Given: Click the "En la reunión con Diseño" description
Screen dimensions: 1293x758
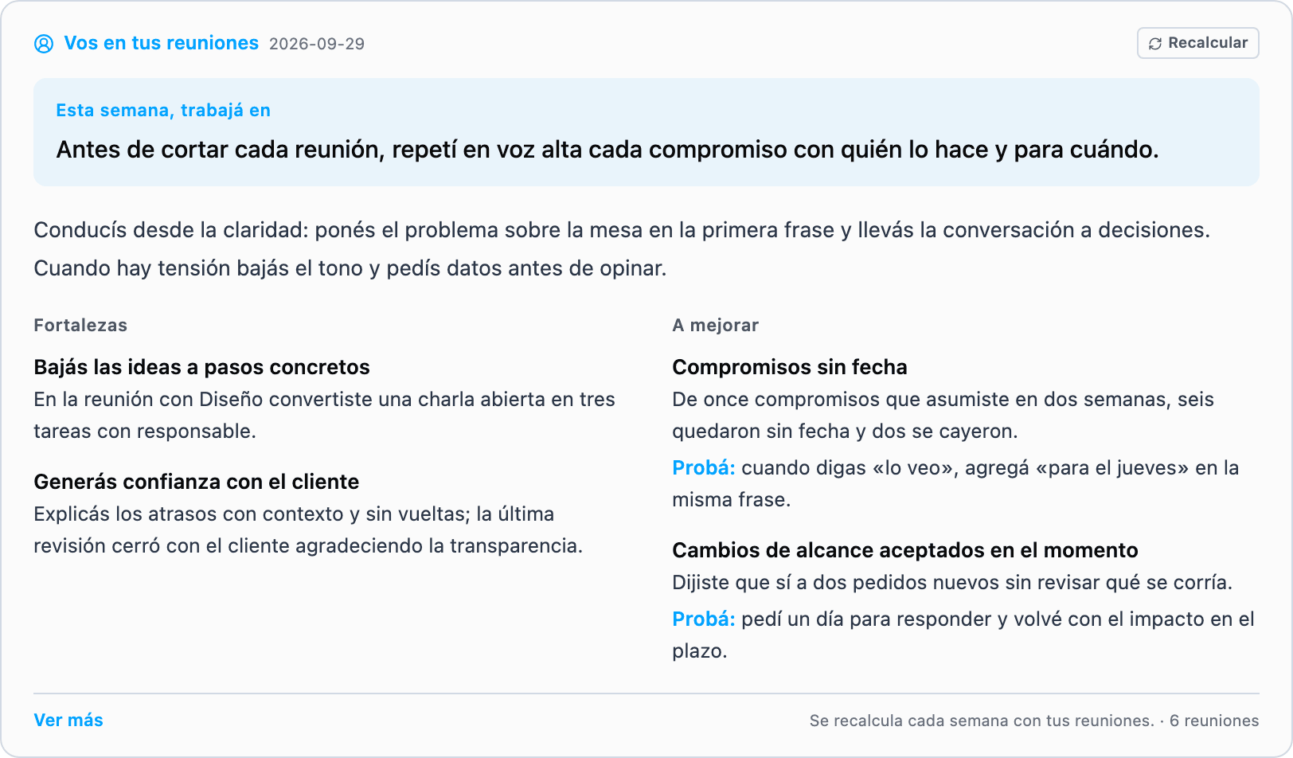Looking at the screenshot, I should pyautogui.click(x=325, y=416).
